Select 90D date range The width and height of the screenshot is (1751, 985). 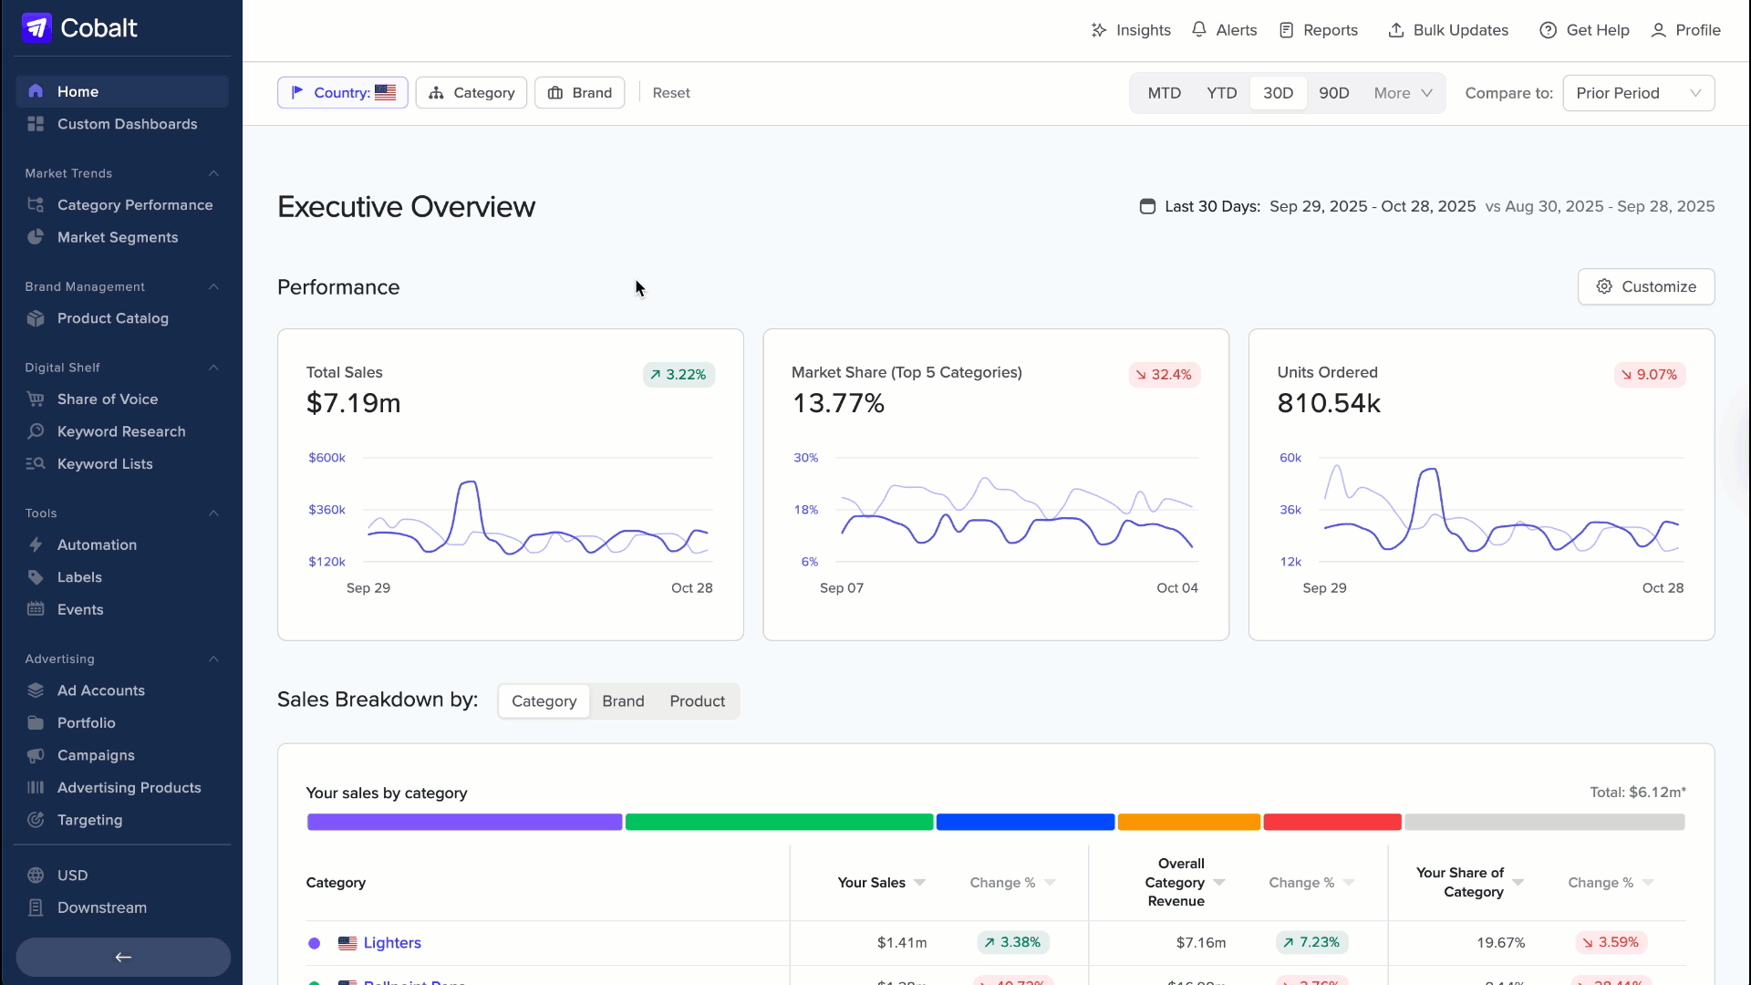tap(1333, 93)
